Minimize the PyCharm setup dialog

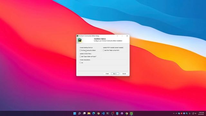tap(117, 36)
